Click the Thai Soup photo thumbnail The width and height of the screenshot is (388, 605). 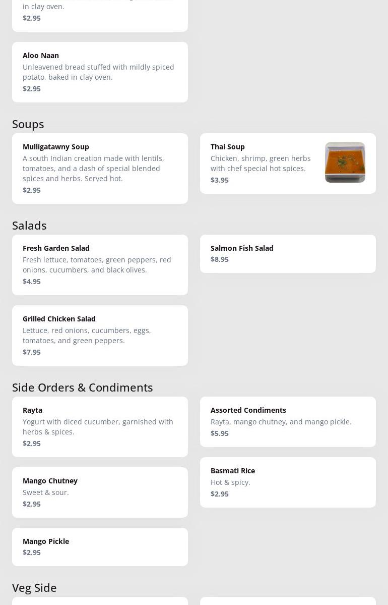pos(345,162)
